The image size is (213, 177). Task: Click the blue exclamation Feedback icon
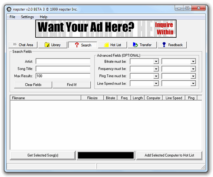click(164, 45)
